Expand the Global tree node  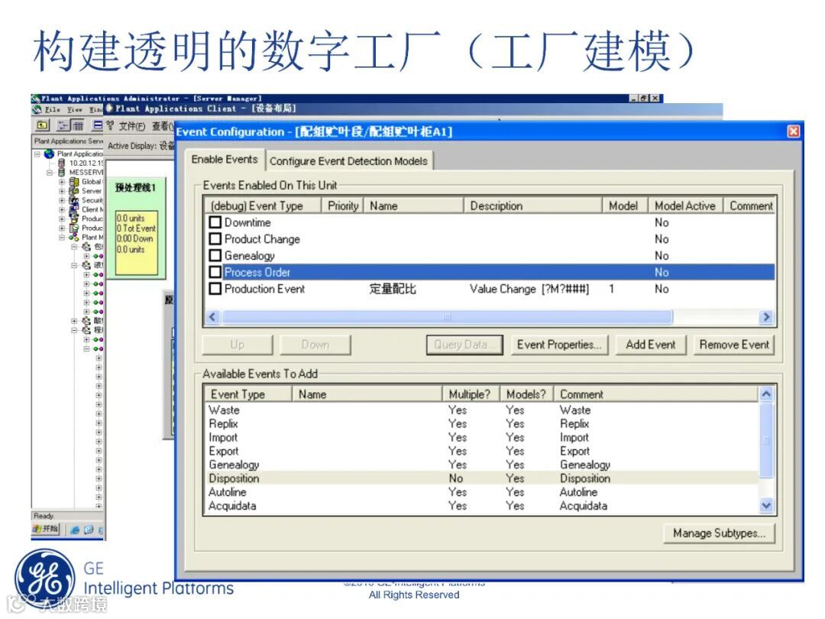[x=62, y=182]
